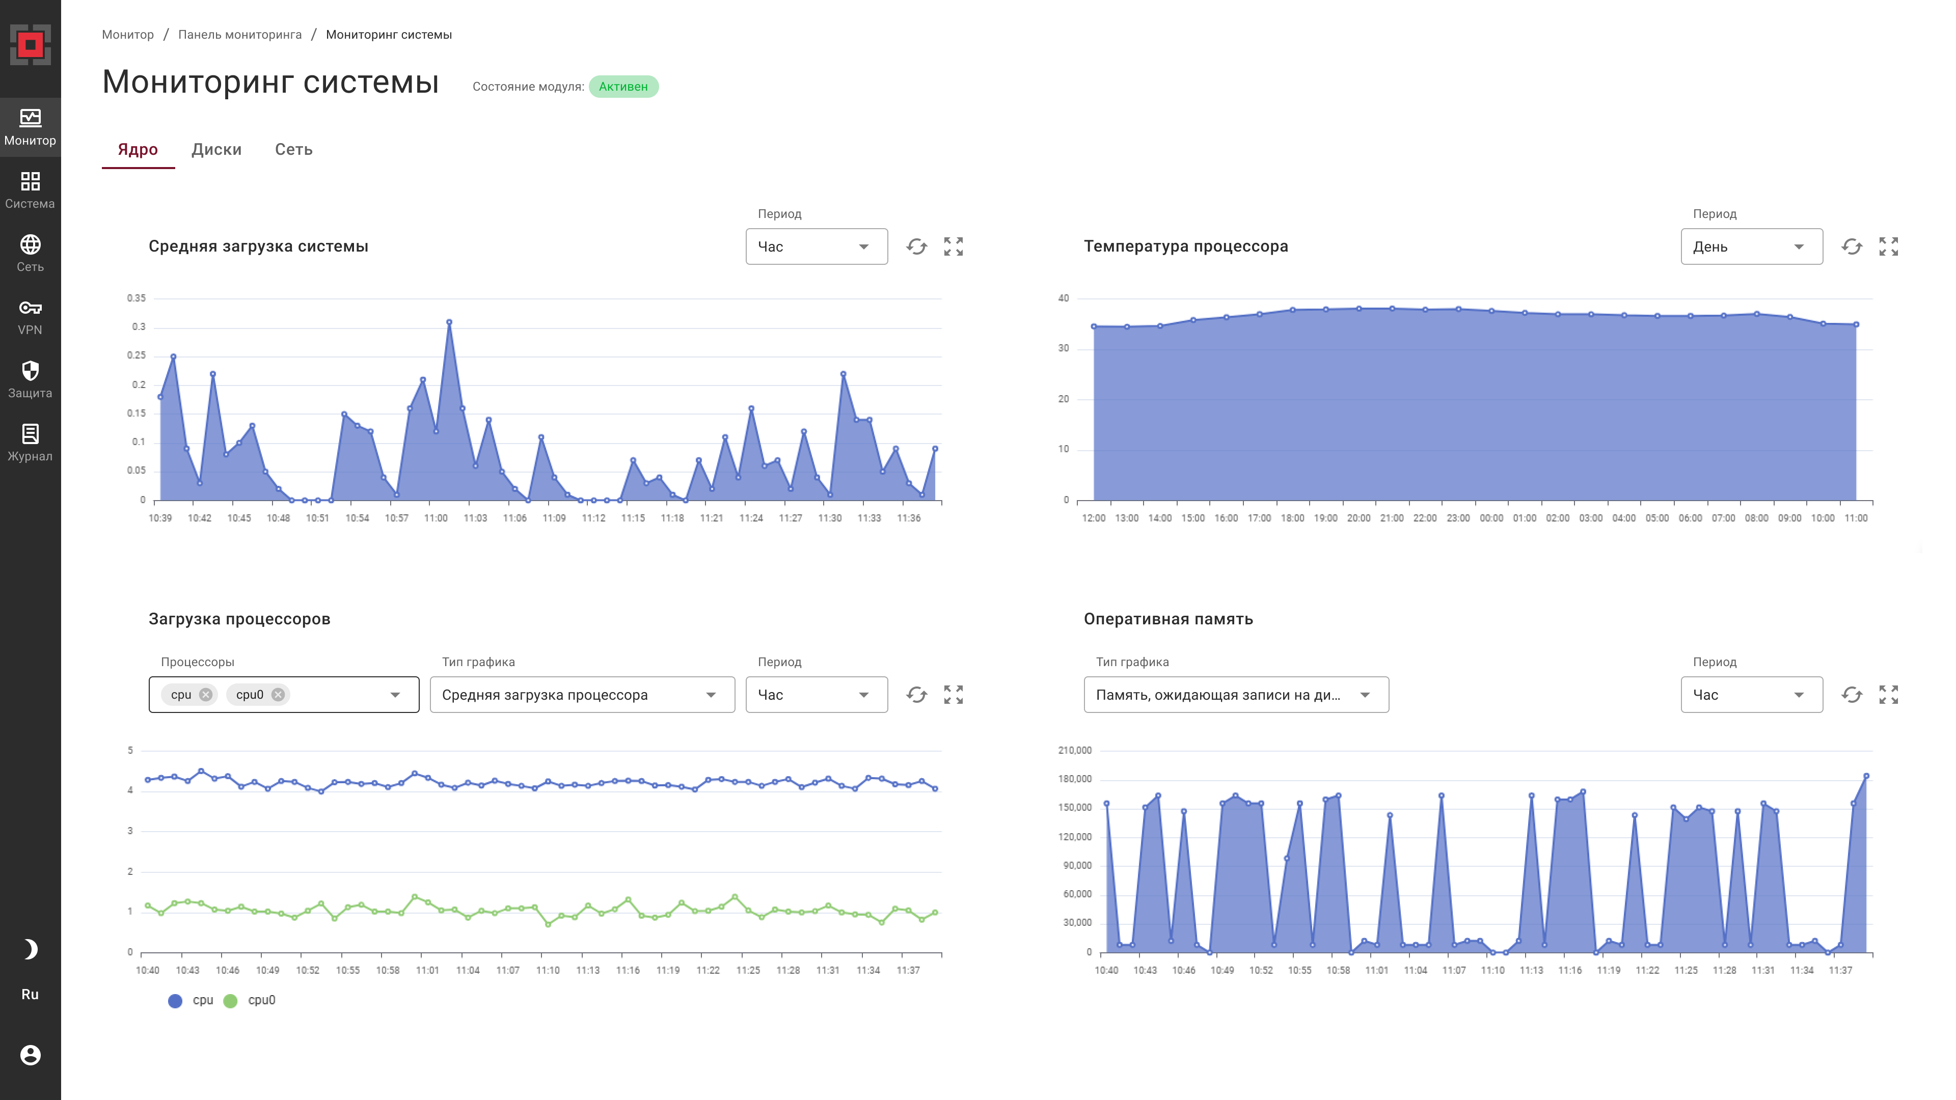The width and height of the screenshot is (1956, 1100).
Task: Open the Сеть globe sidebar item
Action: (31, 254)
